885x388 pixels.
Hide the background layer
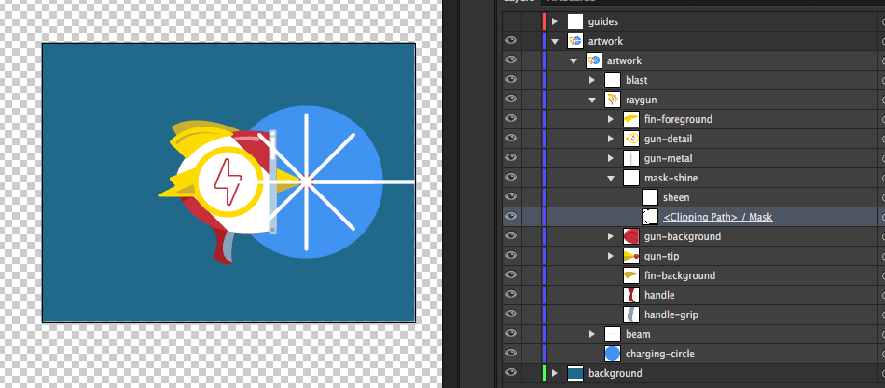(x=511, y=373)
